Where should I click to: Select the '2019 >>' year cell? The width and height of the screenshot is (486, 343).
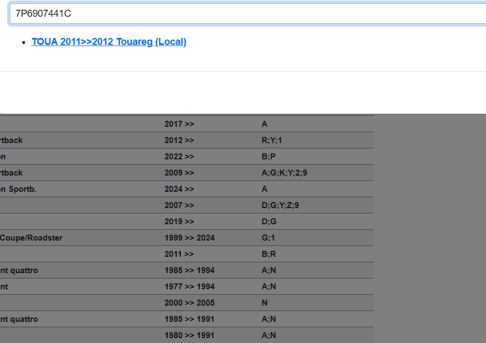coord(179,222)
